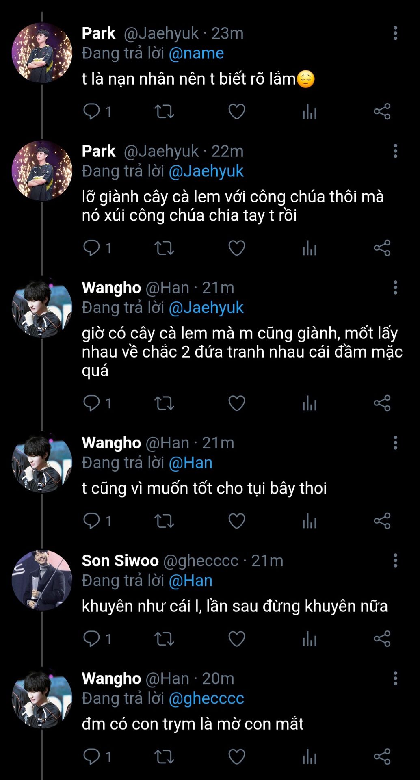Open more options menu on Son Siwoo's tweet
Screen dimensions: 420x780
[x=395, y=561]
